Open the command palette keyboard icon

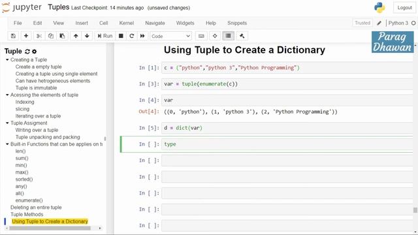tap(201, 36)
